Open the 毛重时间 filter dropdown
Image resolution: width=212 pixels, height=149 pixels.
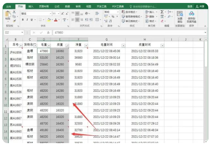(123, 46)
